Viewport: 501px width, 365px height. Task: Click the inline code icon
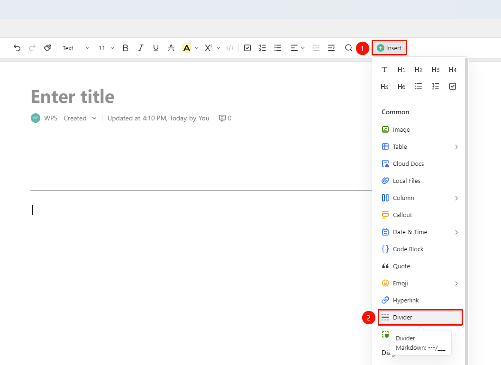pos(230,48)
